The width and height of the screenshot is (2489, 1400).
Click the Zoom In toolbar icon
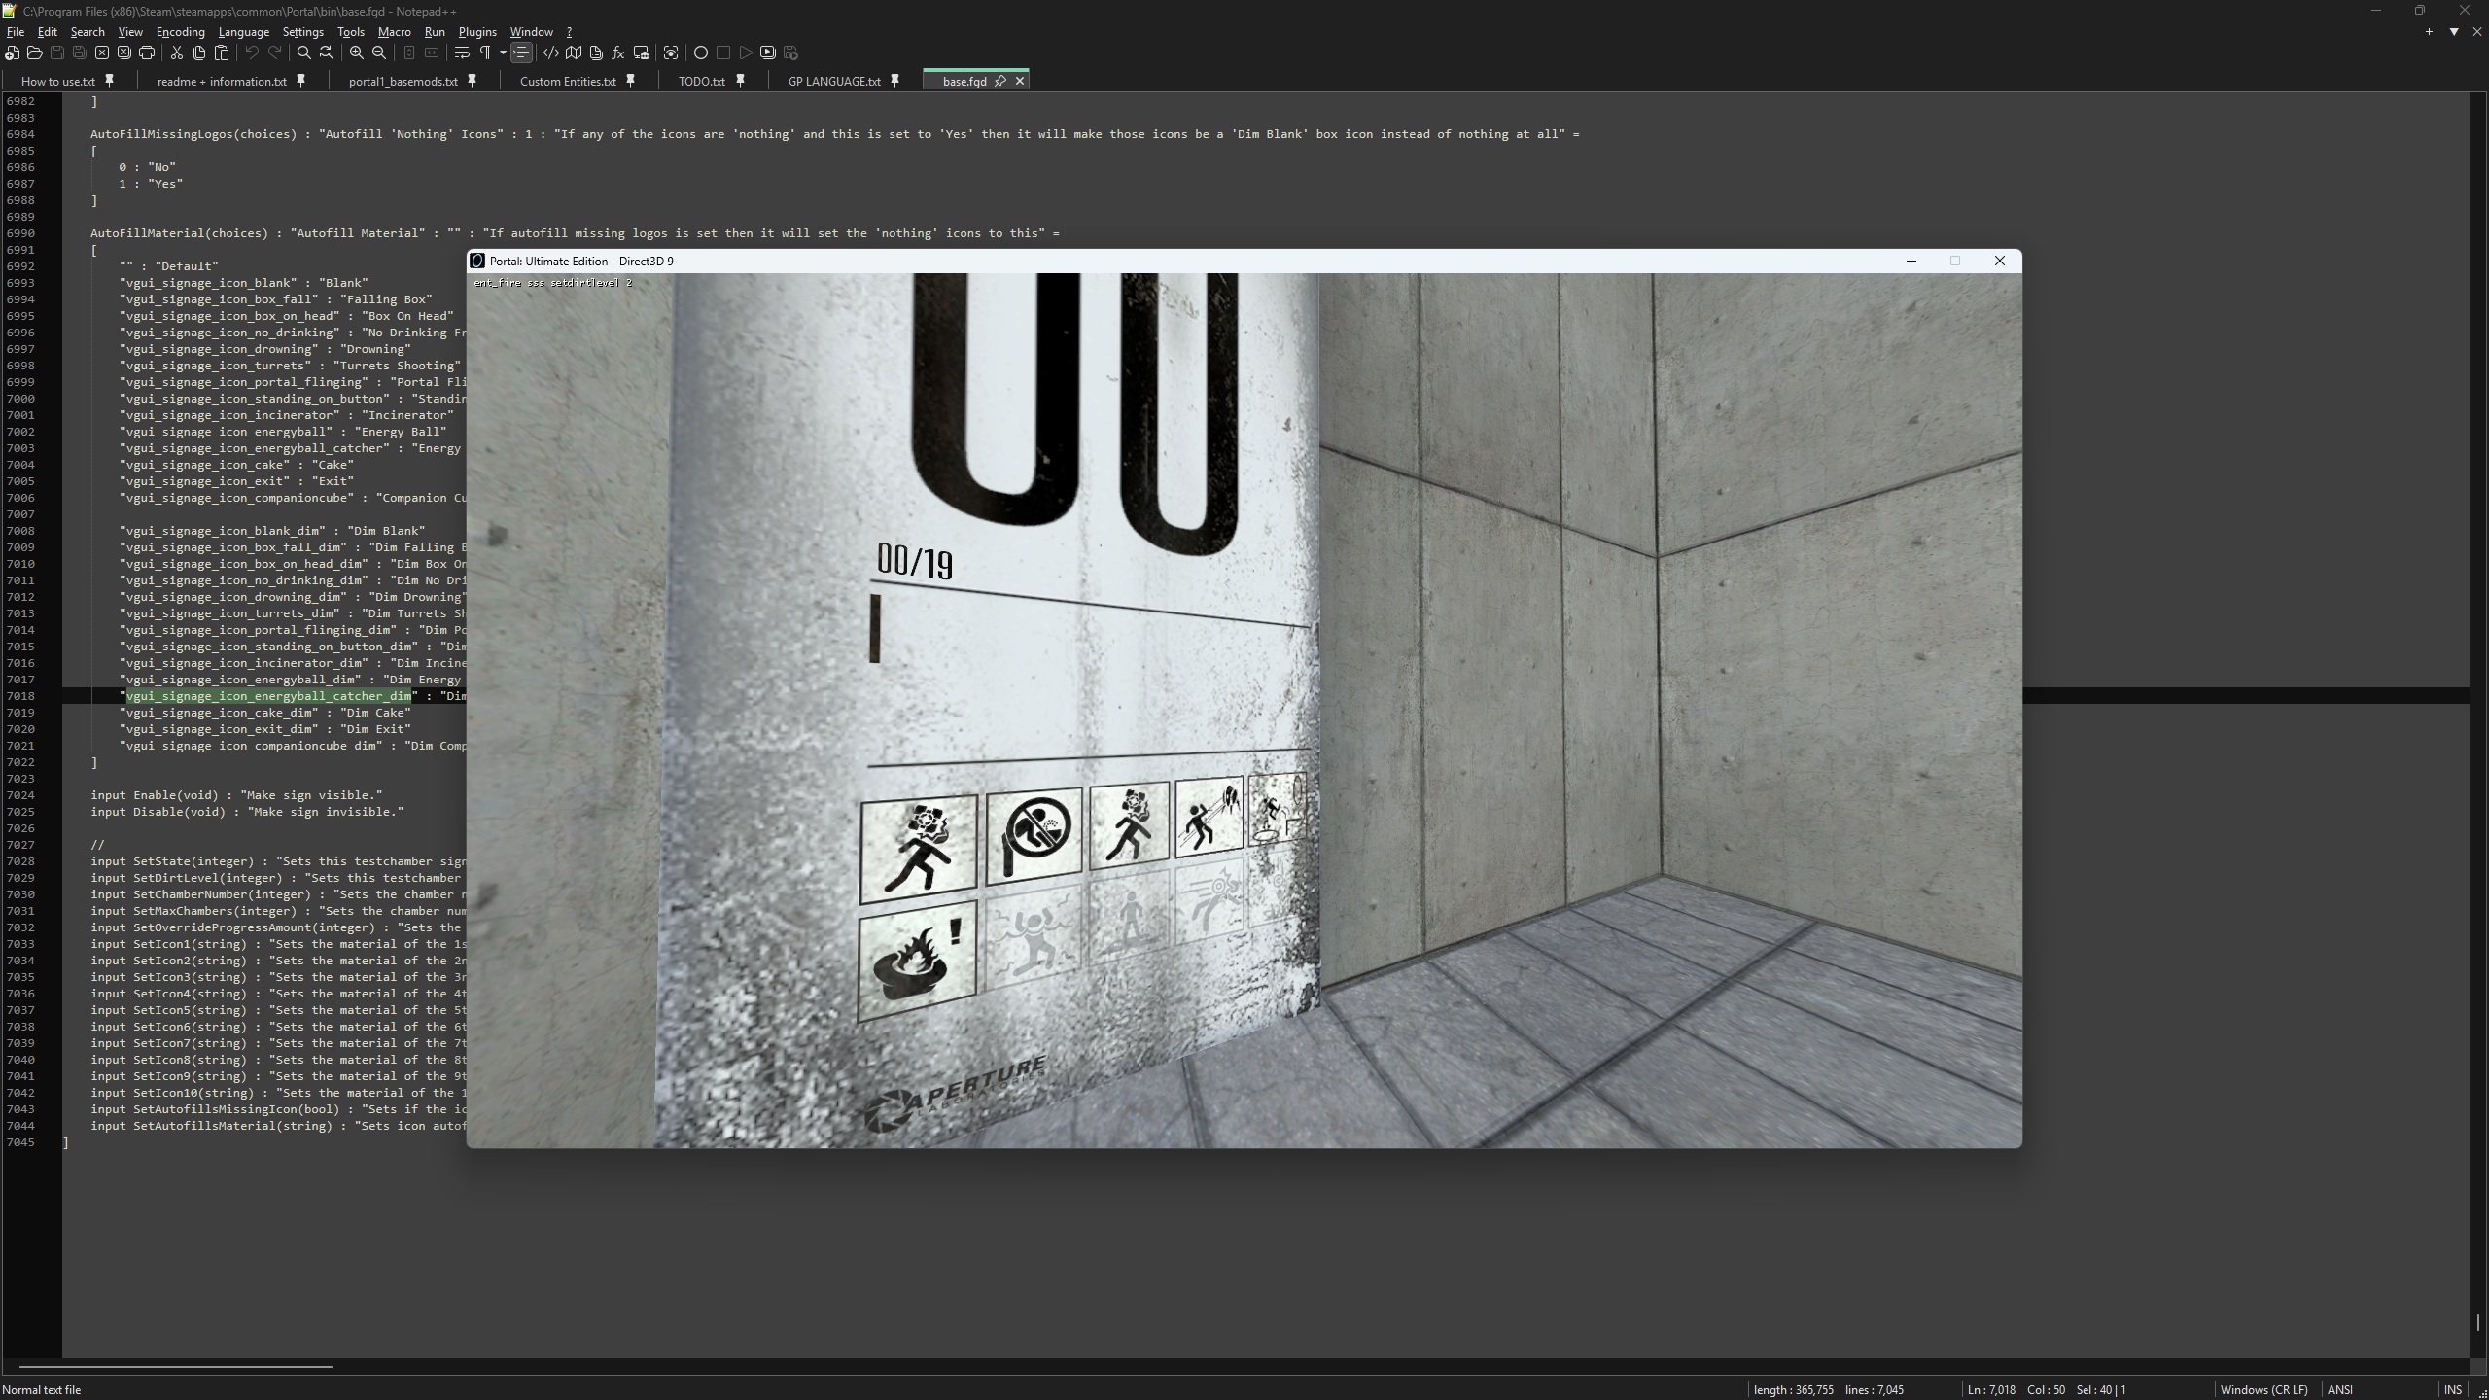[x=357, y=52]
